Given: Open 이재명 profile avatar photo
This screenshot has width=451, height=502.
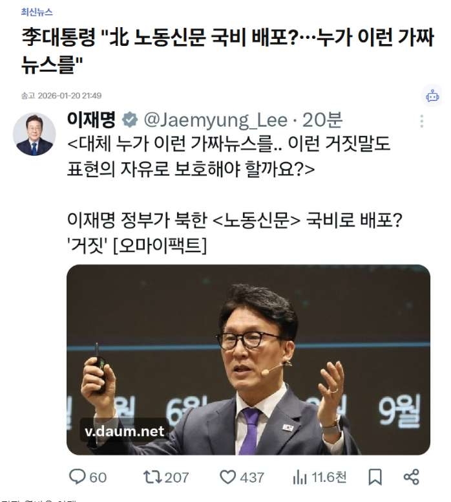Looking at the screenshot, I should point(34,135).
